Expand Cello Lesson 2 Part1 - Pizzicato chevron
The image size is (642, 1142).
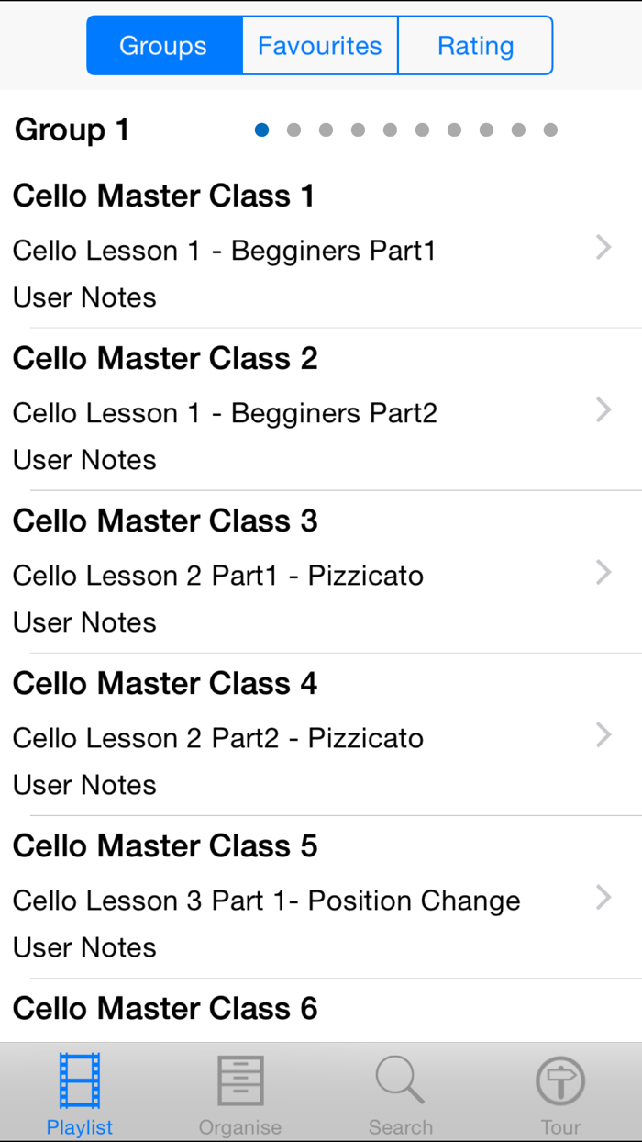(x=603, y=572)
